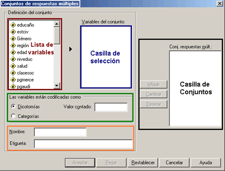Open help with the Ayuda button

[x=206, y=163]
